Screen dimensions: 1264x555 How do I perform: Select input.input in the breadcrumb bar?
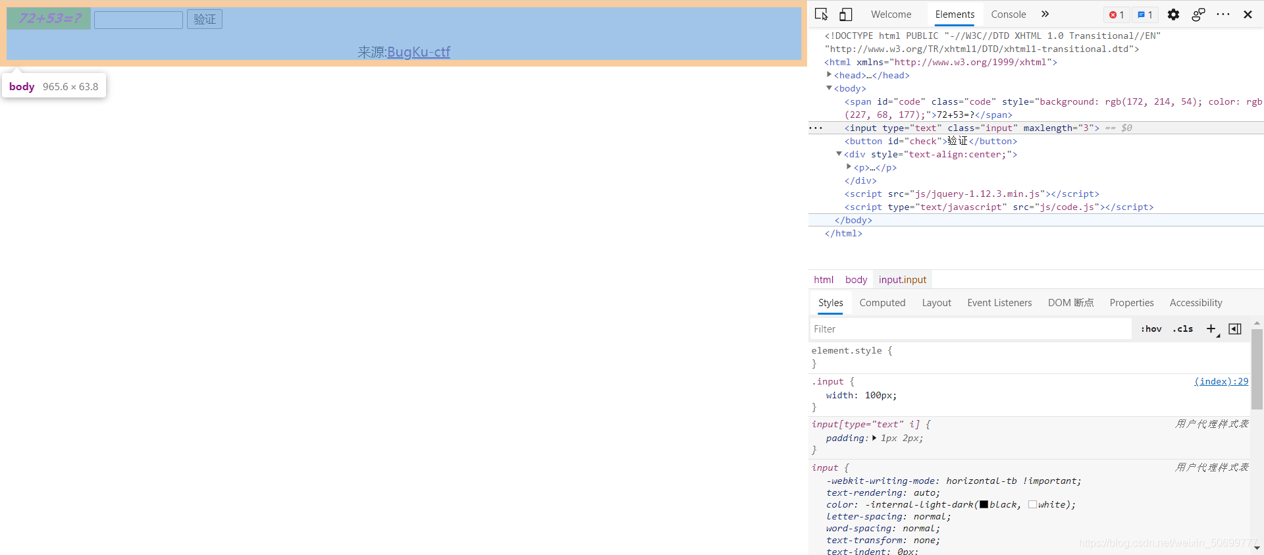[903, 280]
